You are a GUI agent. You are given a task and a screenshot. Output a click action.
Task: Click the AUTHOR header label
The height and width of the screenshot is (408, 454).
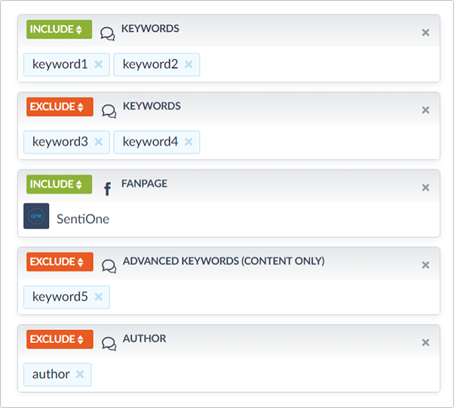tap(145, 338)
